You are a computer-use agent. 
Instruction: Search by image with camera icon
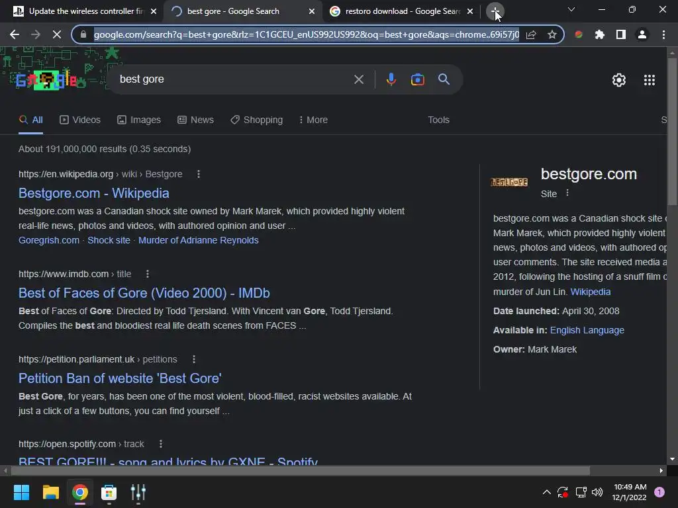click(417, 79)
